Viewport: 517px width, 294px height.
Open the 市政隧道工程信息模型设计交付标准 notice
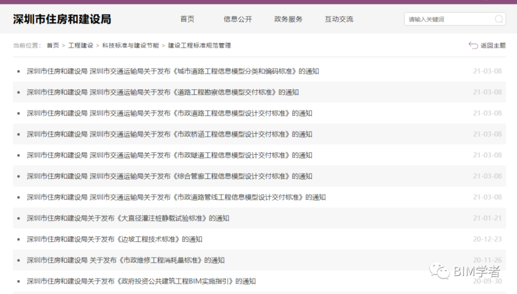170,155
